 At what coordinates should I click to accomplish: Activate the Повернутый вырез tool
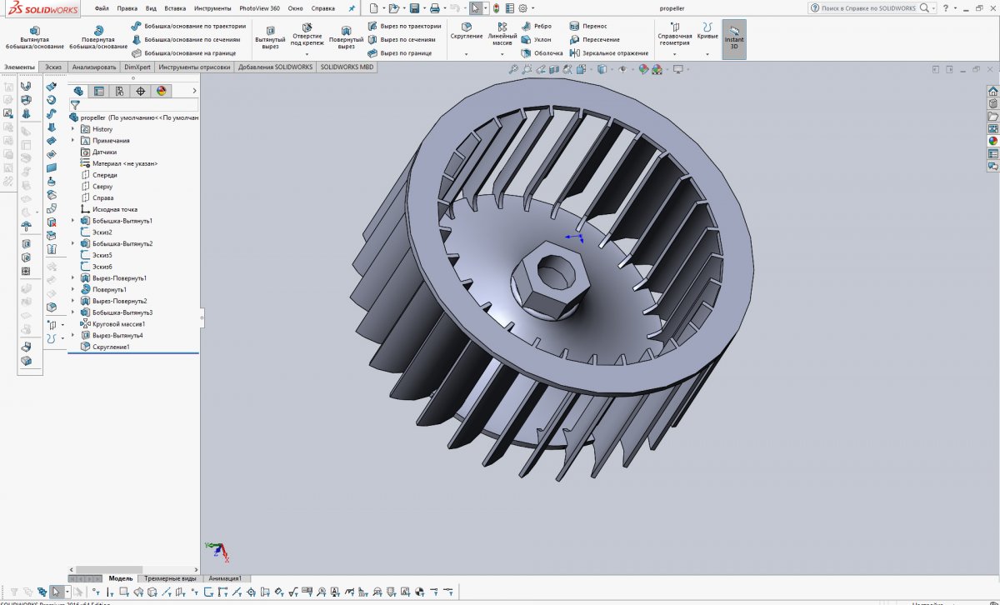pyautogui.click(x=346, y=37)
